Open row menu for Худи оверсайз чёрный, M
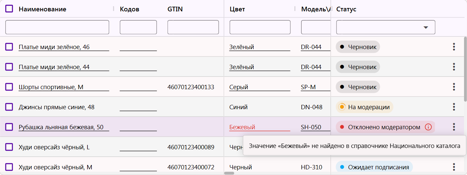The width and height of the screenshot is (467, 175). 454,167
